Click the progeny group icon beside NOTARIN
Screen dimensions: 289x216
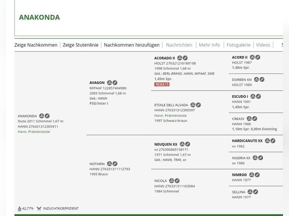[109, 164]
